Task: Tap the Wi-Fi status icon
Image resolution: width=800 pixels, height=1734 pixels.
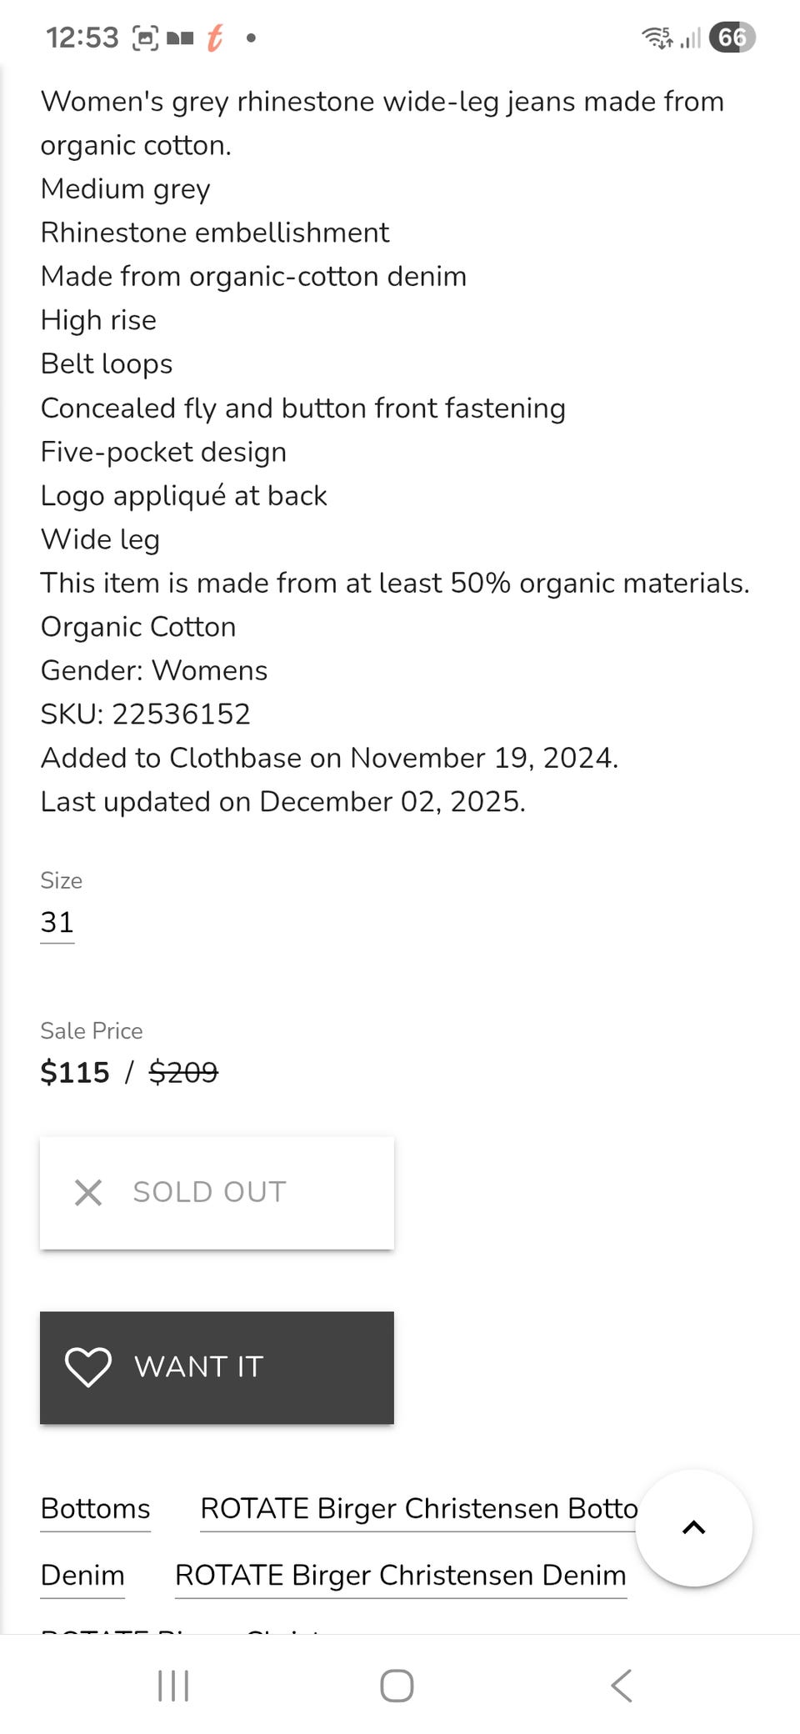Action: click(657, 38)
